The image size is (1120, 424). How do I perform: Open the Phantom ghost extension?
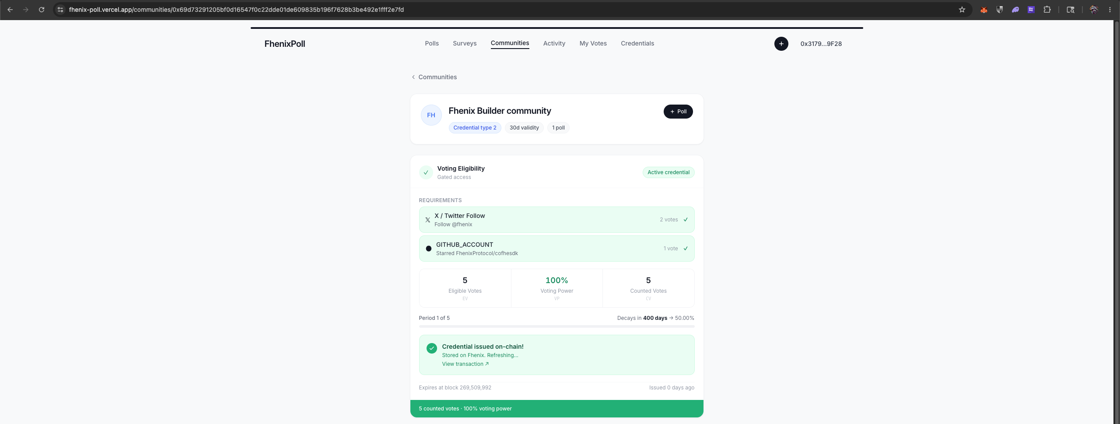pos(1015,10)
